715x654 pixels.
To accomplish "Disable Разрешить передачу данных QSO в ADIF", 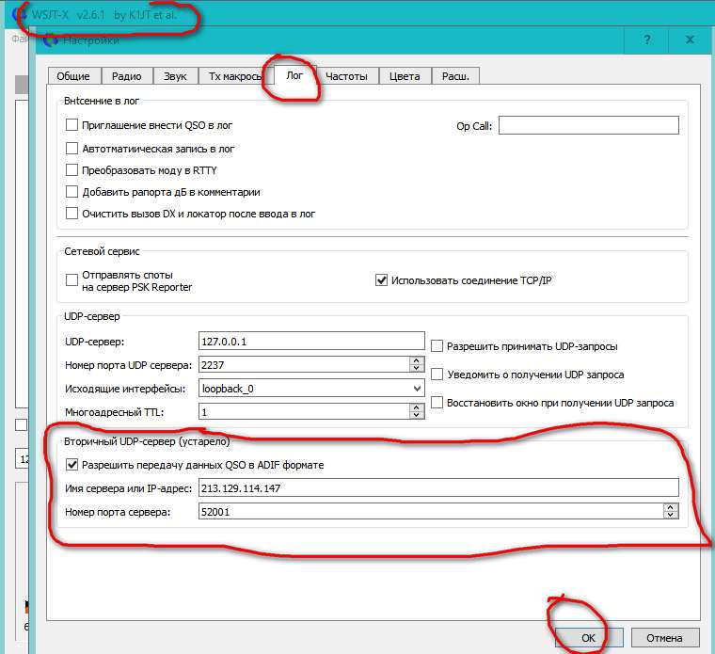I will pyautogui.click(x=72, y=465).
